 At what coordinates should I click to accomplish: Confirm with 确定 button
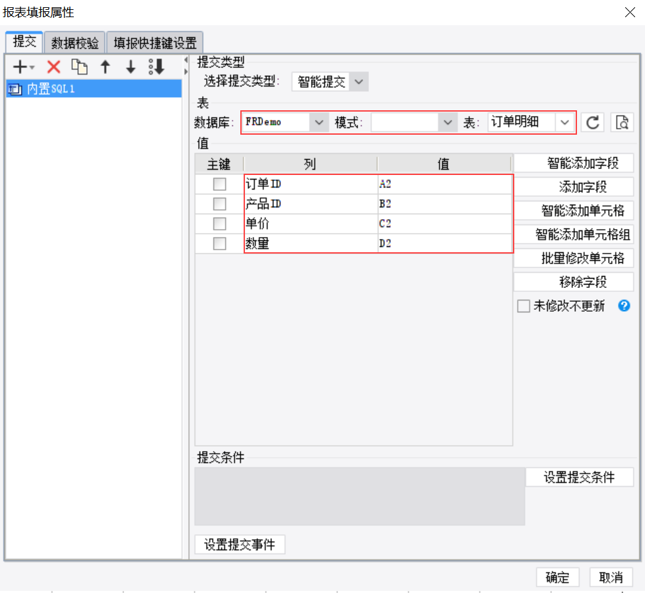tap(557, 577)
